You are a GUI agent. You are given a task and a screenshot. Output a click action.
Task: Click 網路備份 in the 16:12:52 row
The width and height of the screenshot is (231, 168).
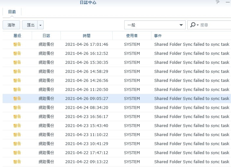click(x=46, y=53)
